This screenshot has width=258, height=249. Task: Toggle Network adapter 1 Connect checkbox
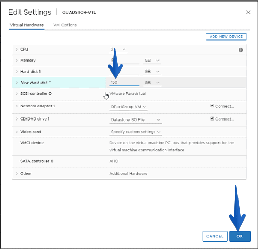click(x=212, y=106)
